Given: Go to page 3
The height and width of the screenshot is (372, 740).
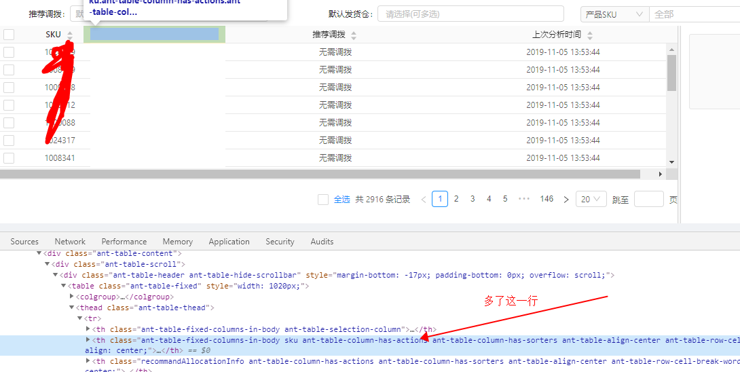Looking at the screenshot, I should click(473, 199).
